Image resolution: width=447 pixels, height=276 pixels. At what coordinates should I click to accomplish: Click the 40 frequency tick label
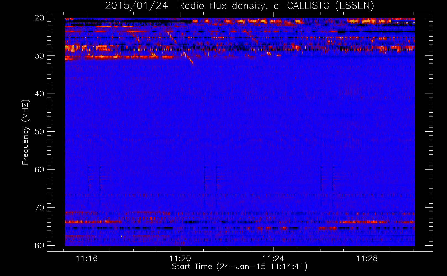point(40,94)
